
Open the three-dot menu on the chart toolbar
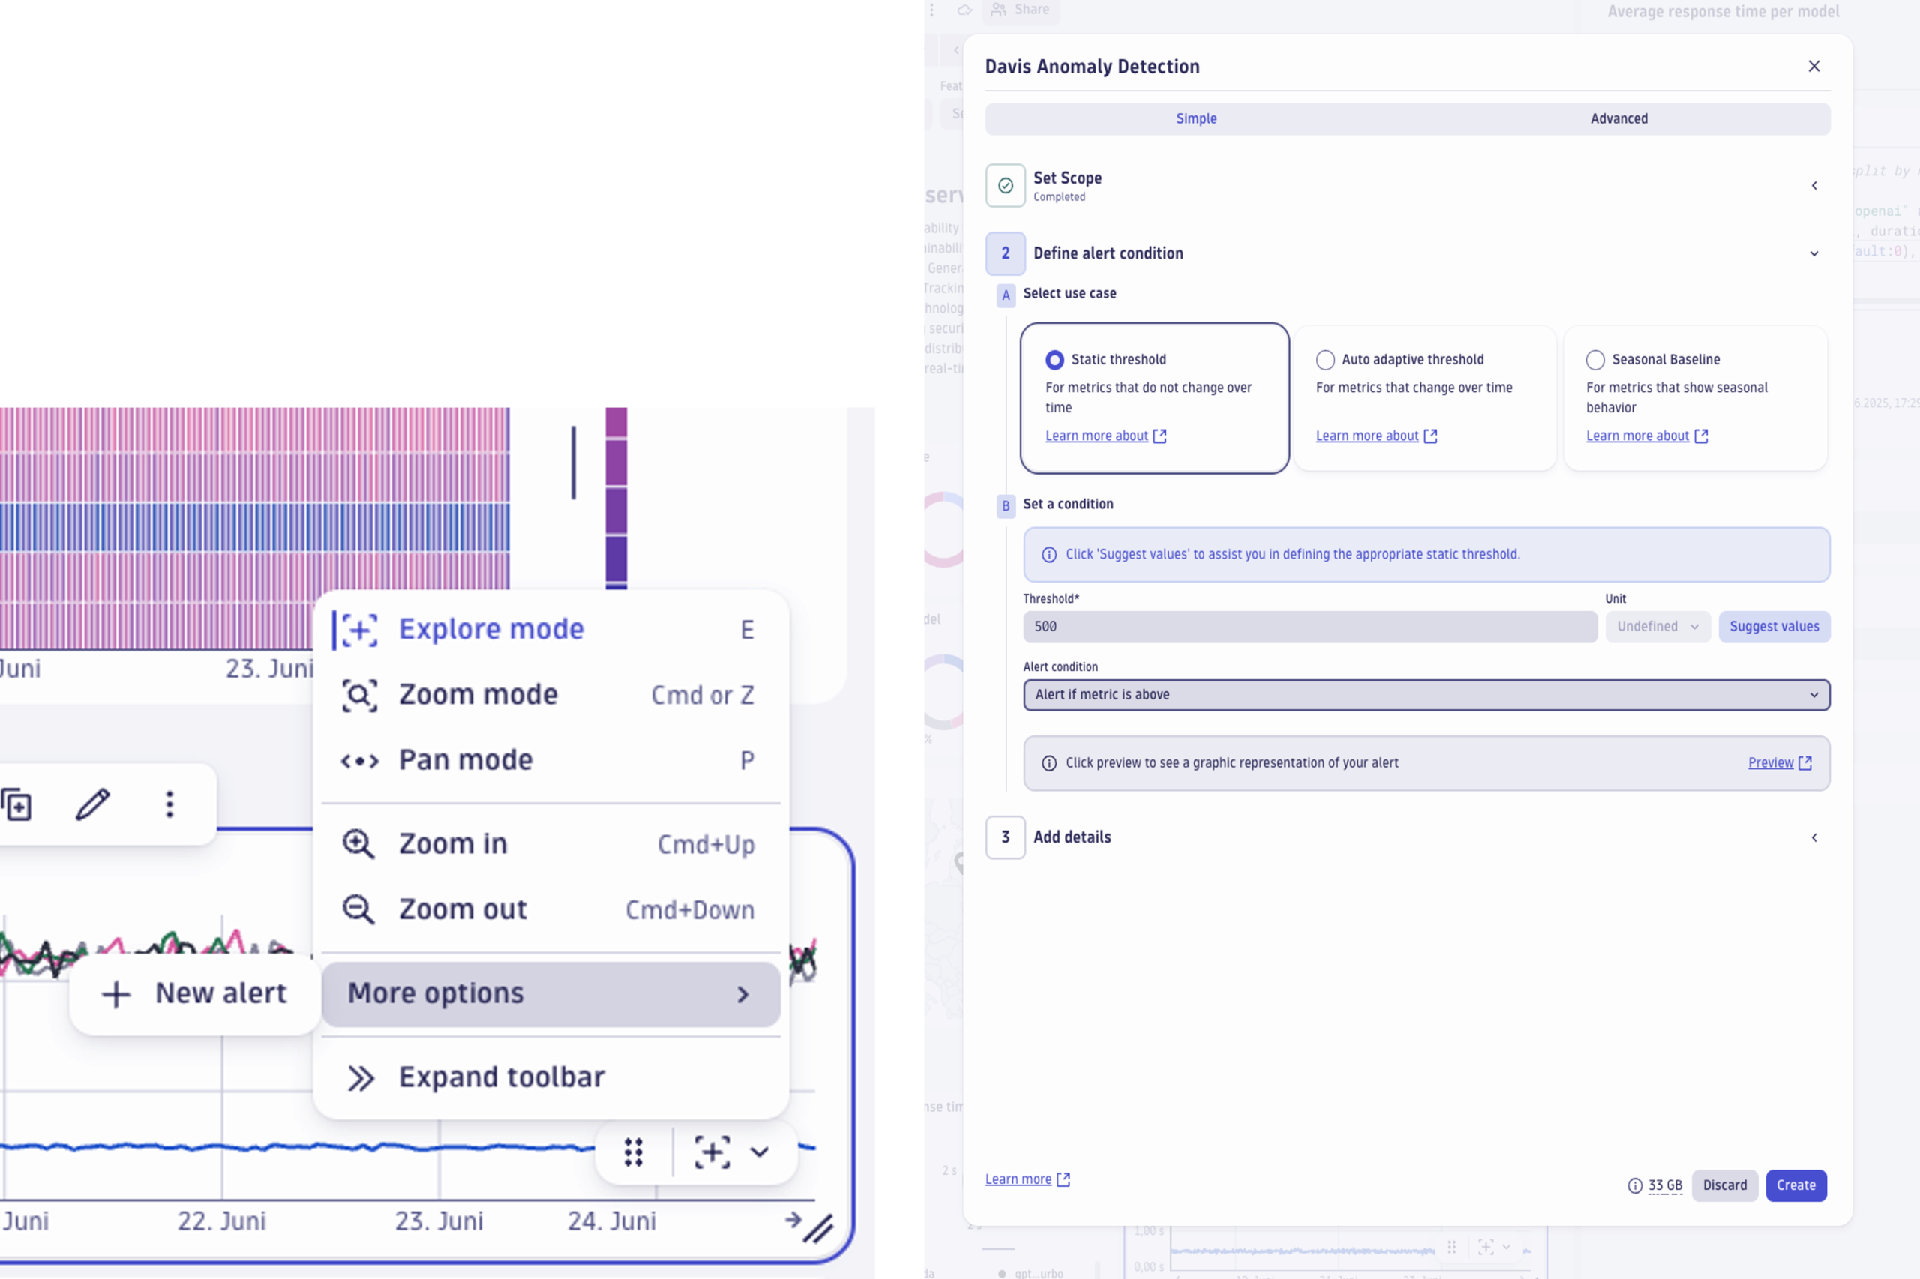tap(169, 804)
